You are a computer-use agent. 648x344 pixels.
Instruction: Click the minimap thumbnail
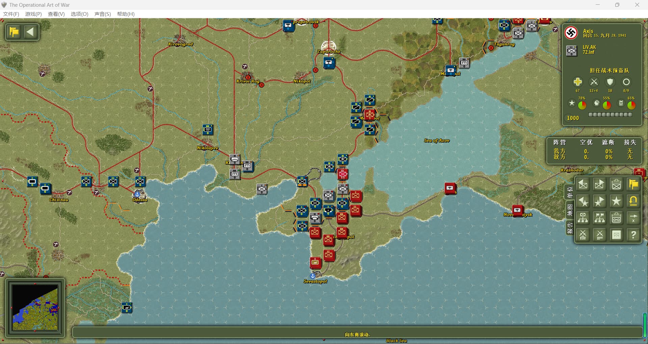[35, 307]
